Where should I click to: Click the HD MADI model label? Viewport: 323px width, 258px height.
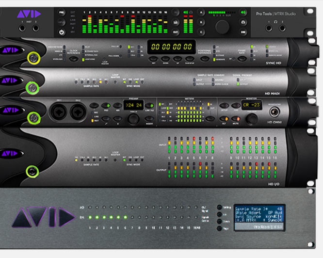272,94
